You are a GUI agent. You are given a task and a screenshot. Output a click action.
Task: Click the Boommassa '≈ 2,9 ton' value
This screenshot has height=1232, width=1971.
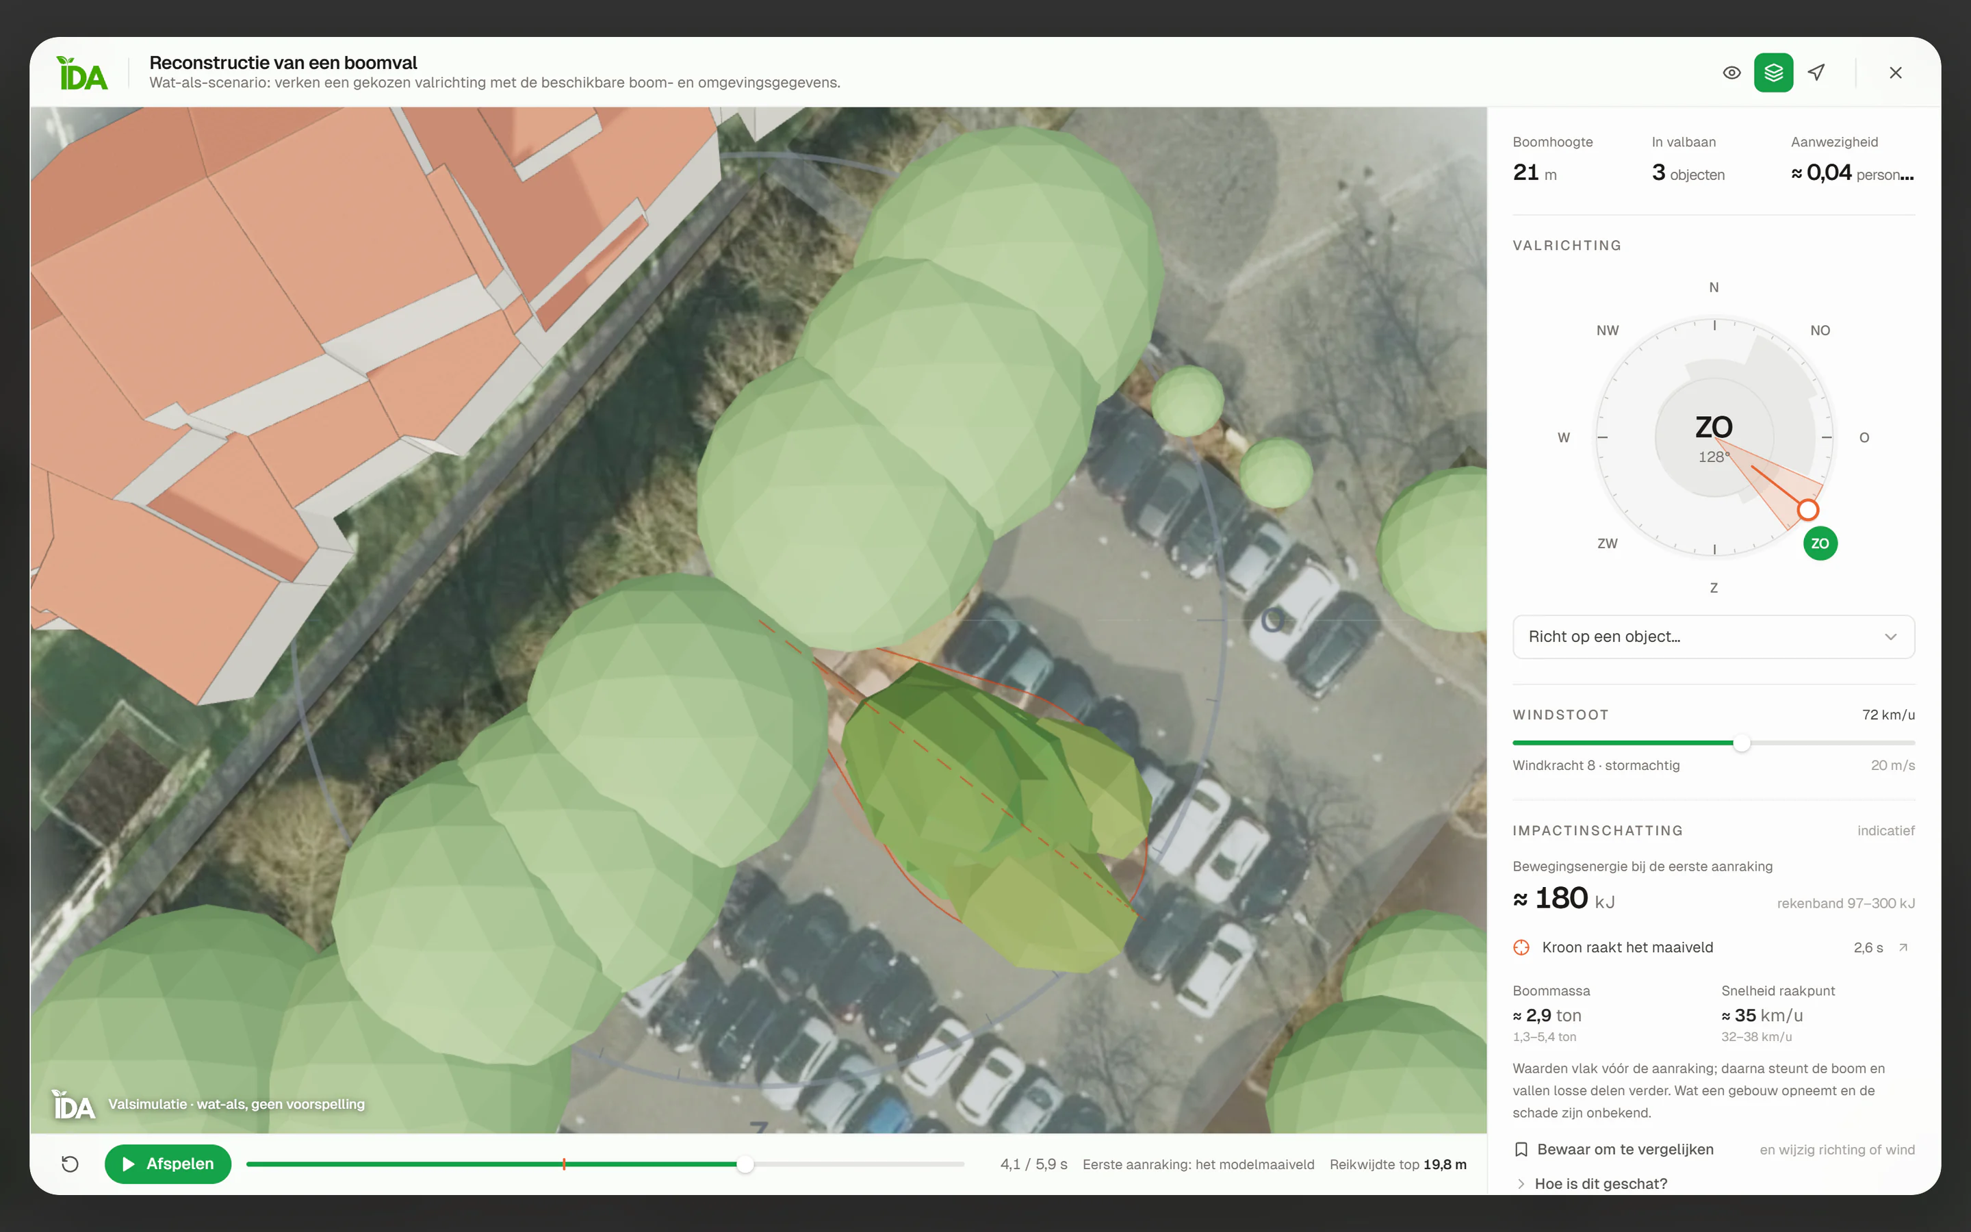pos(1547,1016)
